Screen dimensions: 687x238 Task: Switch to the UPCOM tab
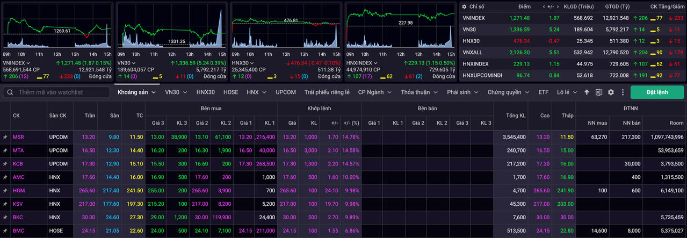click(x=286, y=92)
